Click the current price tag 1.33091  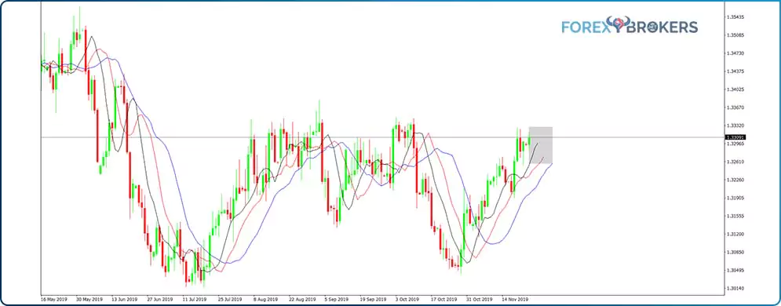pos(736,137)
